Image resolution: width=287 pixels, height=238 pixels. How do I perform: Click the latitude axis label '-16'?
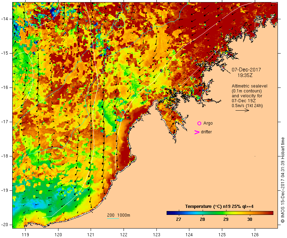coord(5,87)
